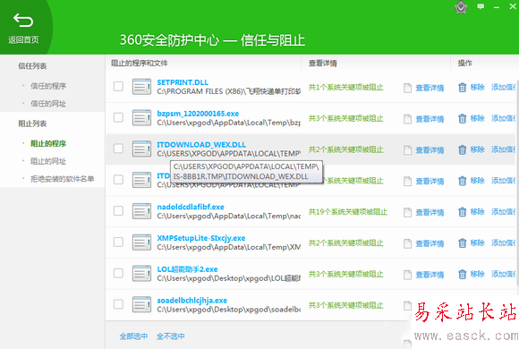
Task: Click file name bzpsm_1202000165.exe
Action: [x=198, y=114]
